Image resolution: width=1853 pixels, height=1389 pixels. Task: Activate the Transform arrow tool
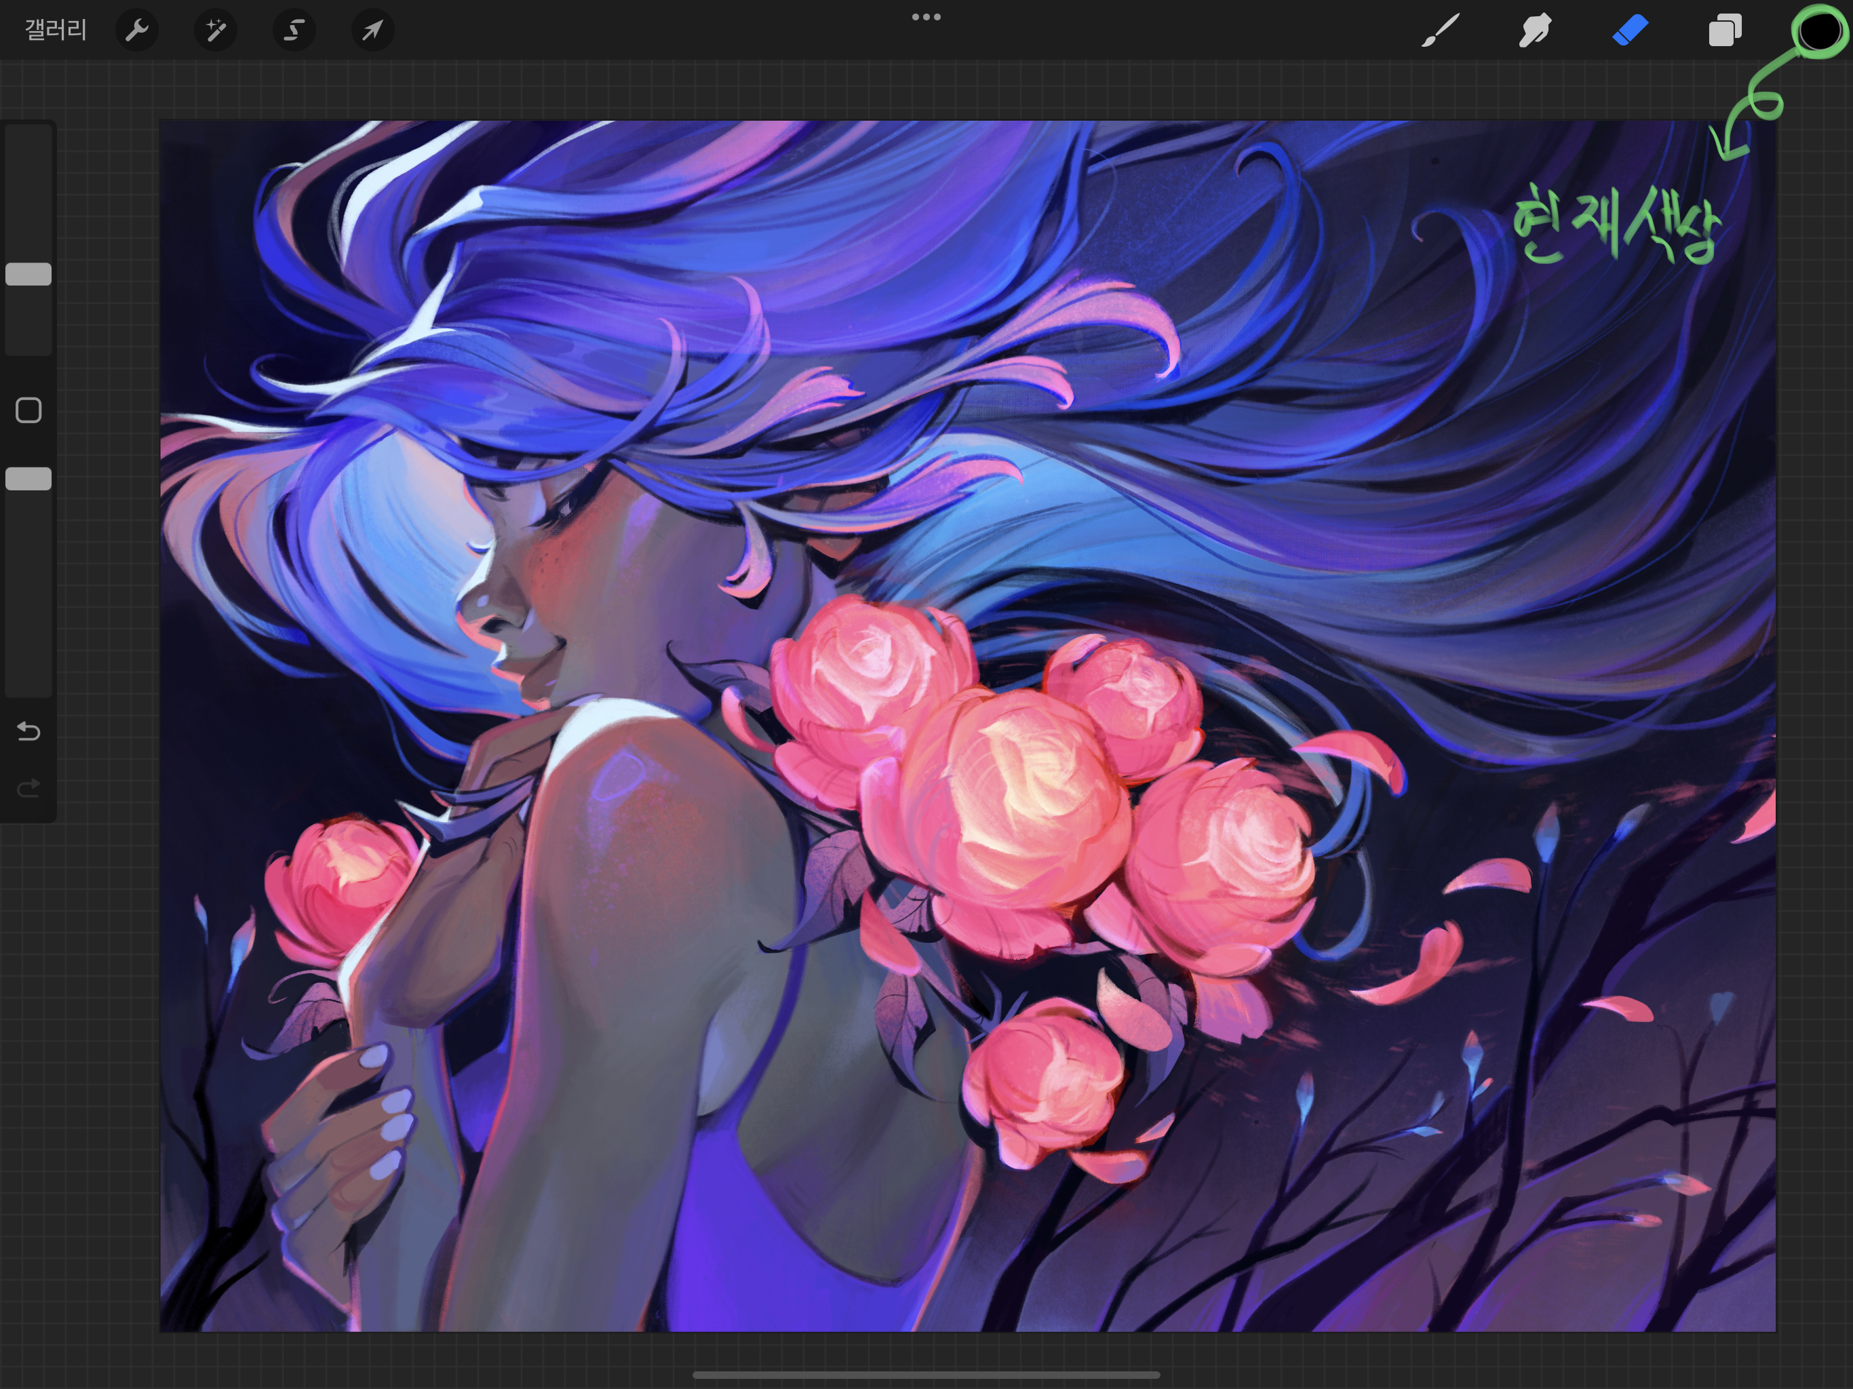coord(372,31)
